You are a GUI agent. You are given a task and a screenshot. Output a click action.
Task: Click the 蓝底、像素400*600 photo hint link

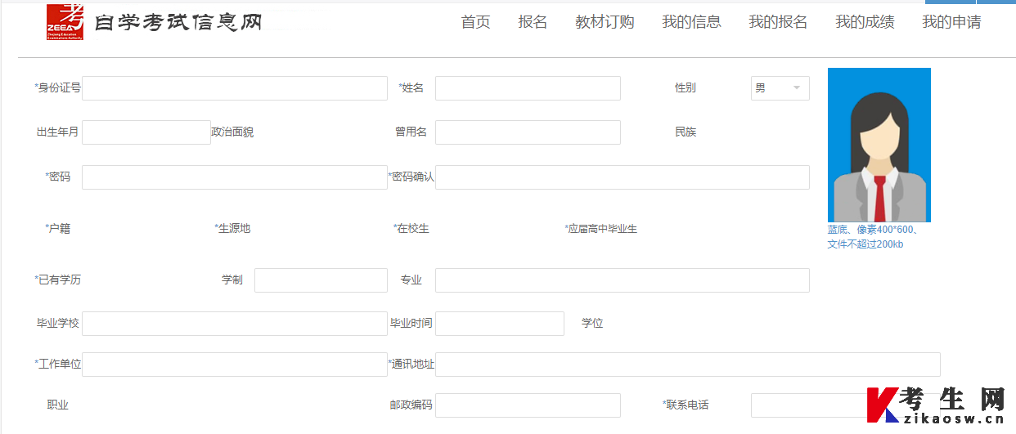tap(873, 237)
